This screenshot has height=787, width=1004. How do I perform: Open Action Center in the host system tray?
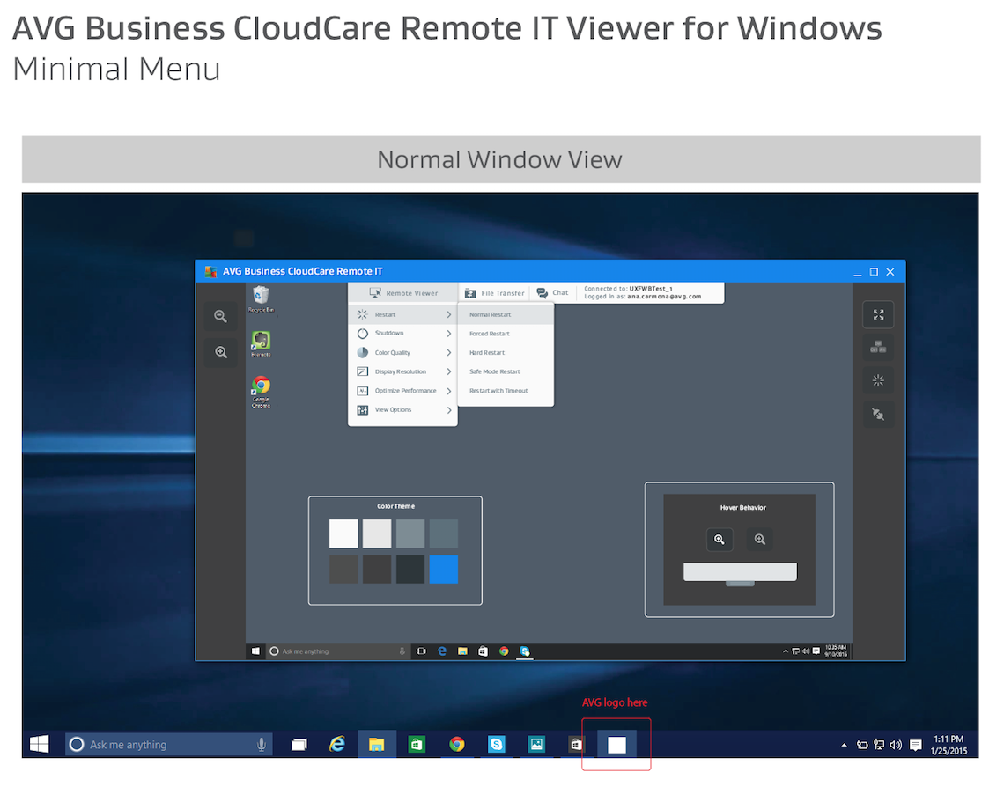[x=916, y=745]
